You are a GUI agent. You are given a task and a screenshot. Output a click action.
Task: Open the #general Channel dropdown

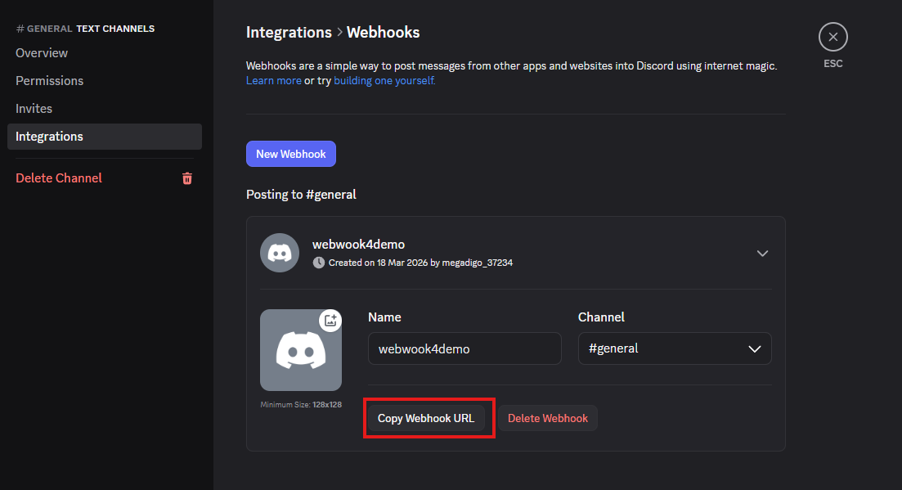(674, 348)
